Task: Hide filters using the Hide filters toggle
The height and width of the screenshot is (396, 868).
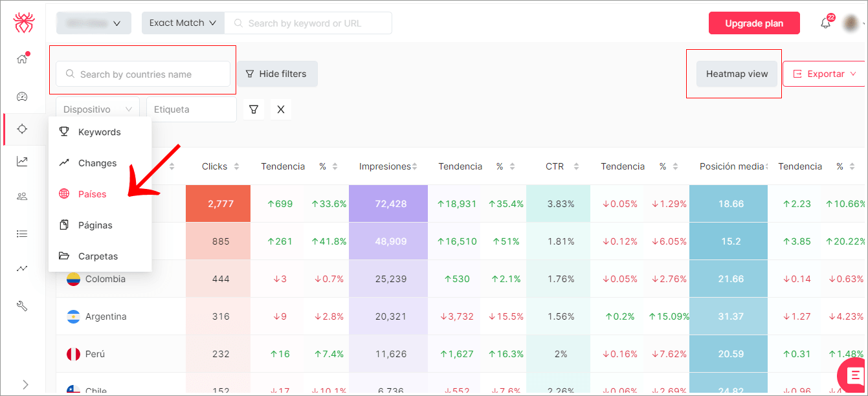Action: coord(278,74)
